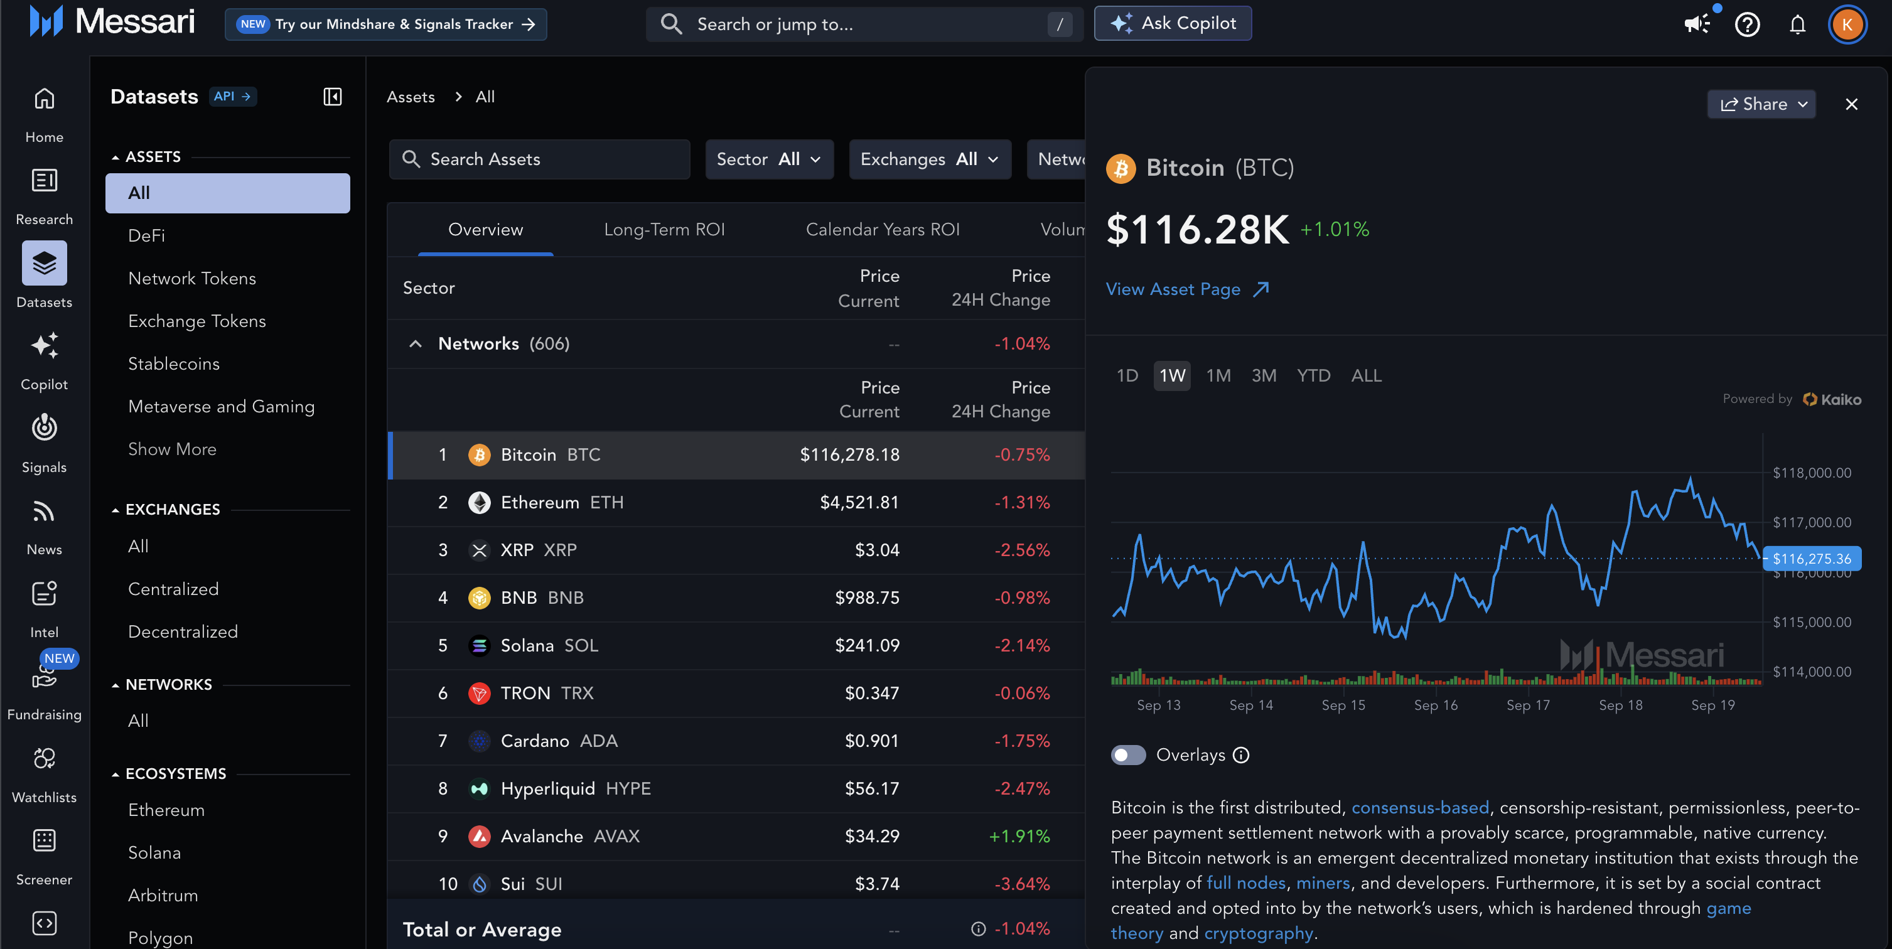Collapse the NETWORKS section
The height and width of the screenshot is (949, 1892).
116,685
